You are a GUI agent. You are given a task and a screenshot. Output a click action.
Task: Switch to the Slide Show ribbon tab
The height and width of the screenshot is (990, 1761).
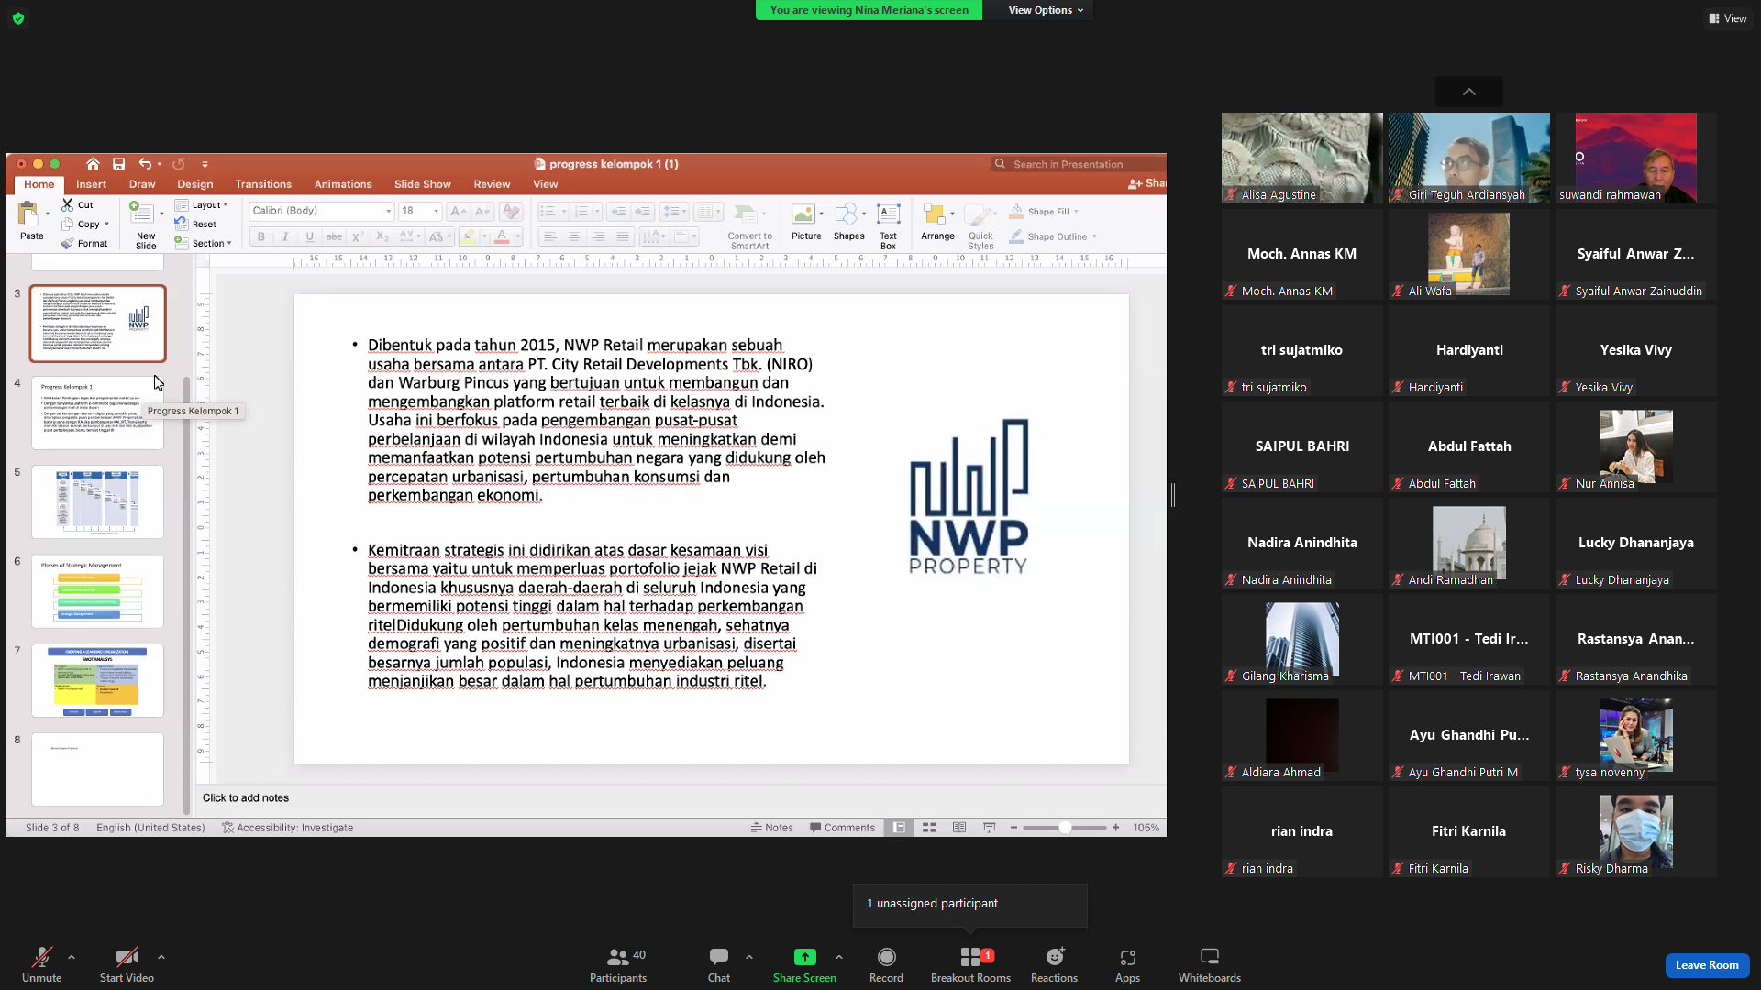(423, 184)
